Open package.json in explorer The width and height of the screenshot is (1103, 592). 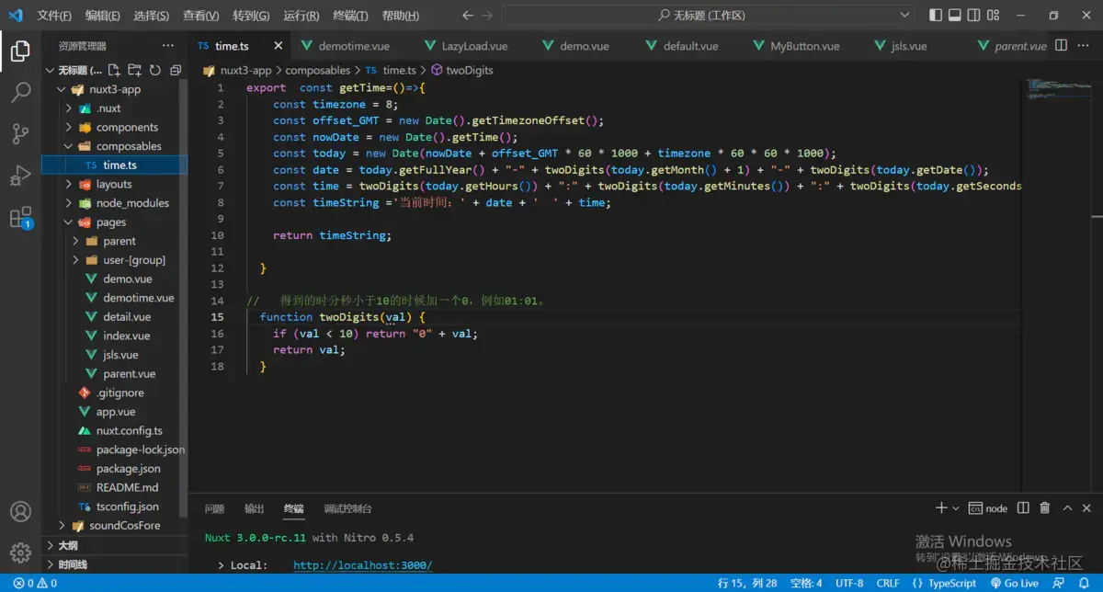click(x=128, y=469)
